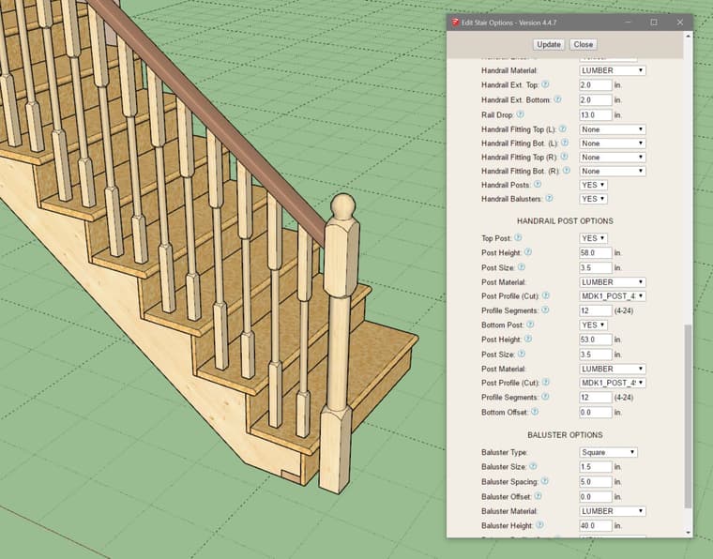Click the Rail Drop input field
The height and width of the screenshot is (559, 713).
pyautogui.click(x=596, y=114)
